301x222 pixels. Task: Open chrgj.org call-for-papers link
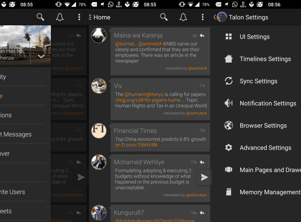pyautogui.click(x=148, y=100)
